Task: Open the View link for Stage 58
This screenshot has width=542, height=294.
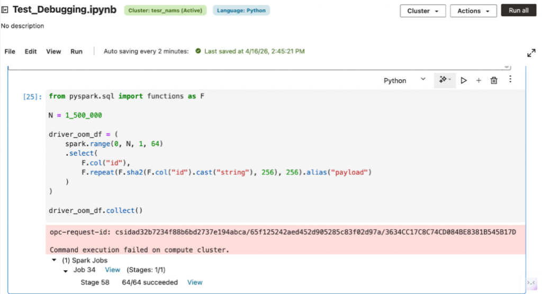Action: coord(195,282)
